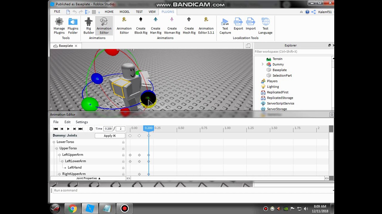The width and height of the screenshot is (382, 214).
Task: Step to previous keyframe
Action: [62, 129]
